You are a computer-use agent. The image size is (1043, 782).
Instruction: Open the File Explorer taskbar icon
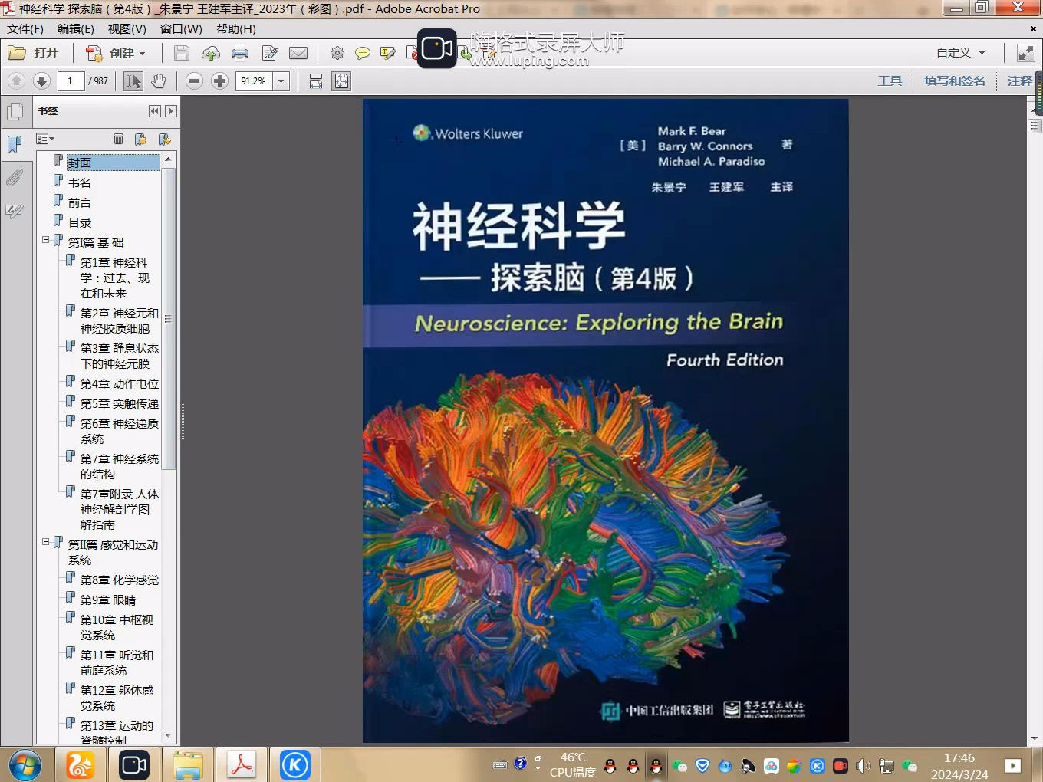tap(188, 765)
